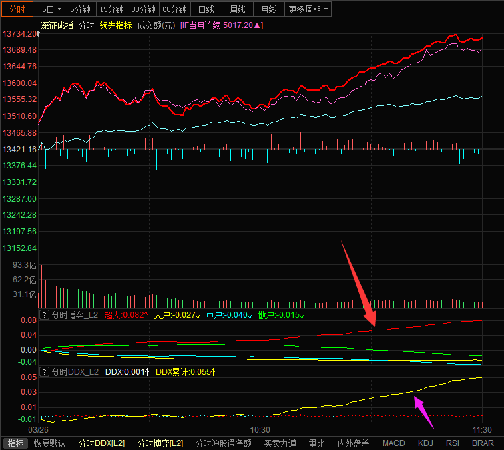Click the 大户:-0.027 value

click(x=177, y=315)
